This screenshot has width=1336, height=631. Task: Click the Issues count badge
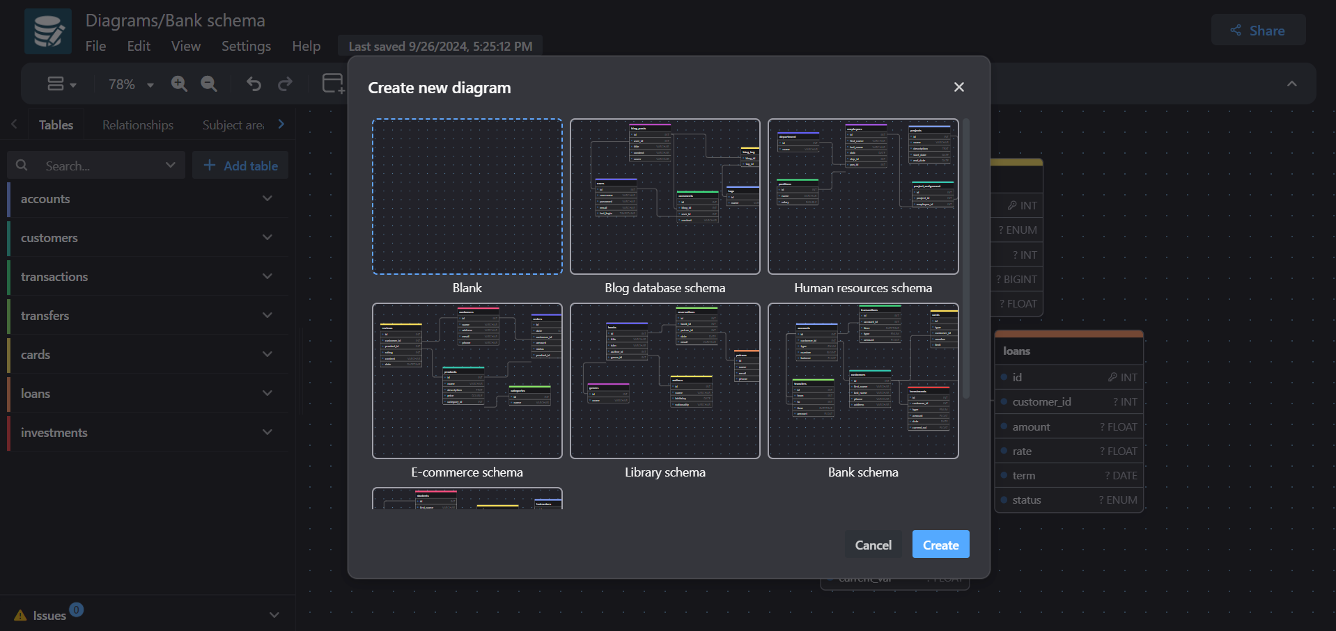pos(77,609)
